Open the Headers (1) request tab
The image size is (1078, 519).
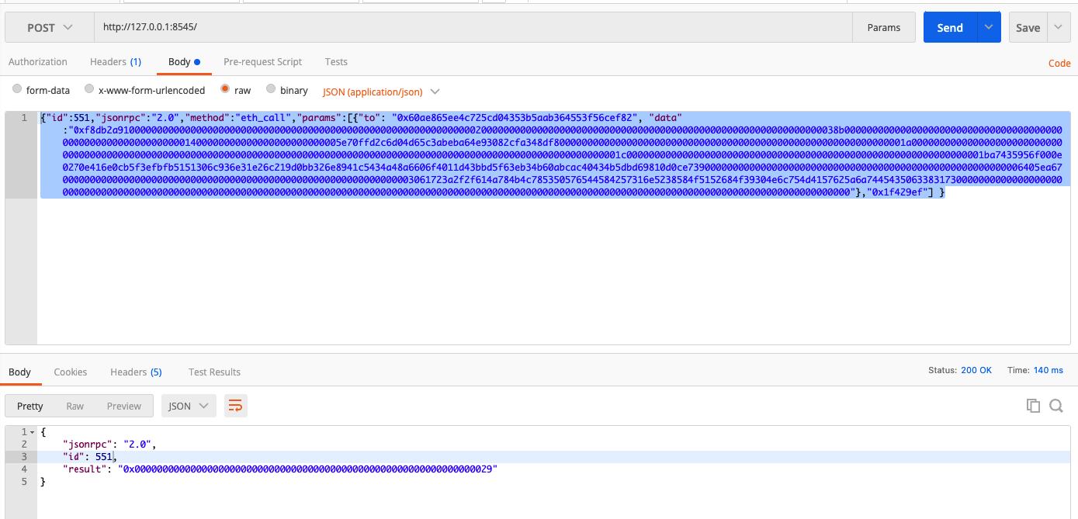[115, 61]
